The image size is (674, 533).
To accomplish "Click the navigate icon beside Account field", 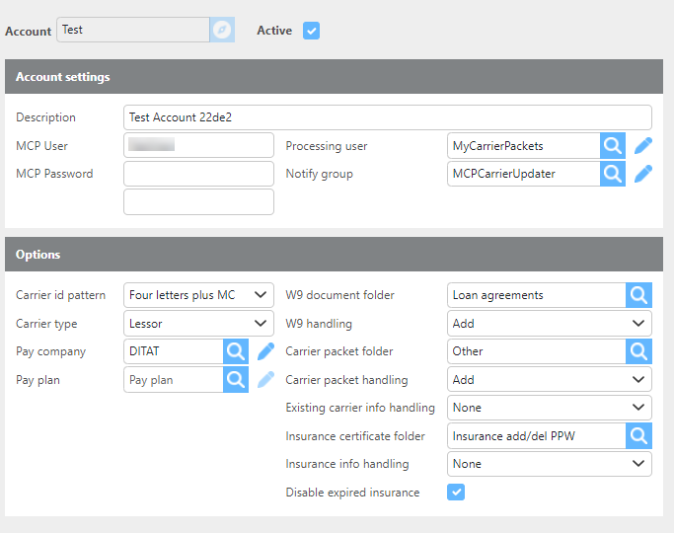I will (x=223, y=31).
